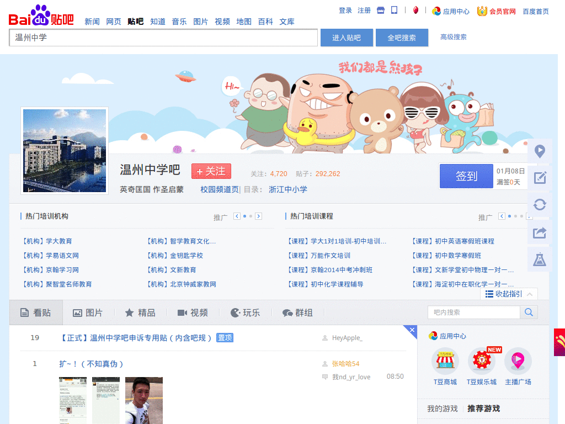
Task: Open the shop icon in top bar
Action: pos(381,10)
